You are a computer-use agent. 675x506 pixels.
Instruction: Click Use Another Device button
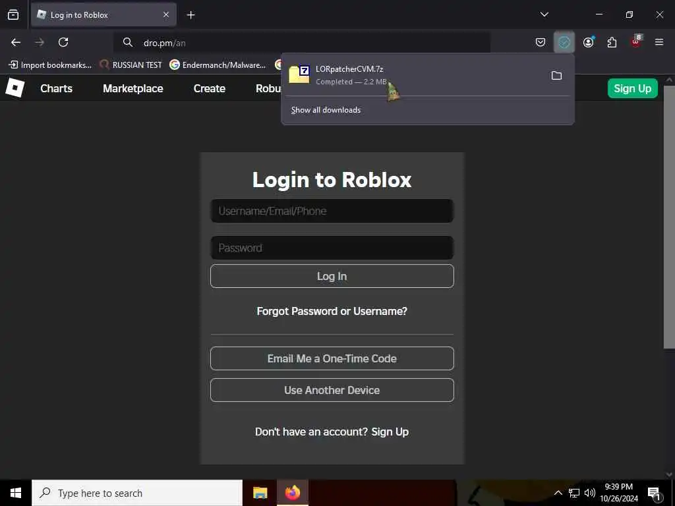(x=332, y=390)
